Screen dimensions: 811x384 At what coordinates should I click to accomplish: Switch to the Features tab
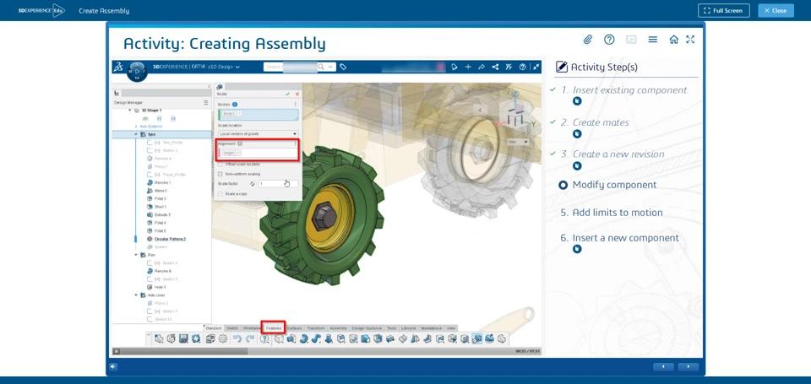[274, 328]
